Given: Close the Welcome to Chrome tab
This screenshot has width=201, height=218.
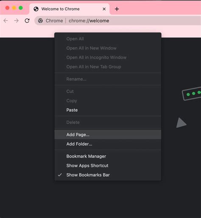Looking at the screenshot, I should [x=104, y=9].
